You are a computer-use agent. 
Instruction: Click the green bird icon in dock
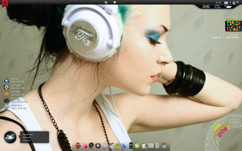[x=118, y=146]
